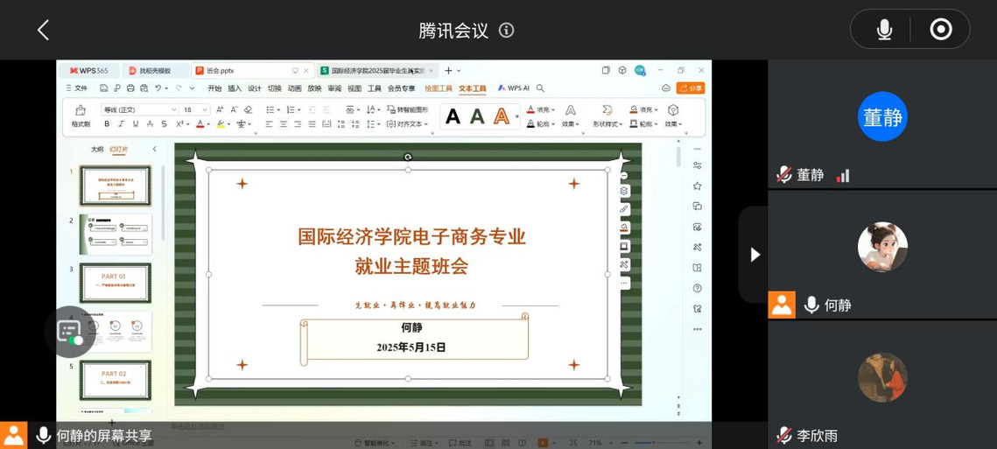Viewport: 997px width, 449px height.
Task: Open WPS AI assistant
Action: 514,88
